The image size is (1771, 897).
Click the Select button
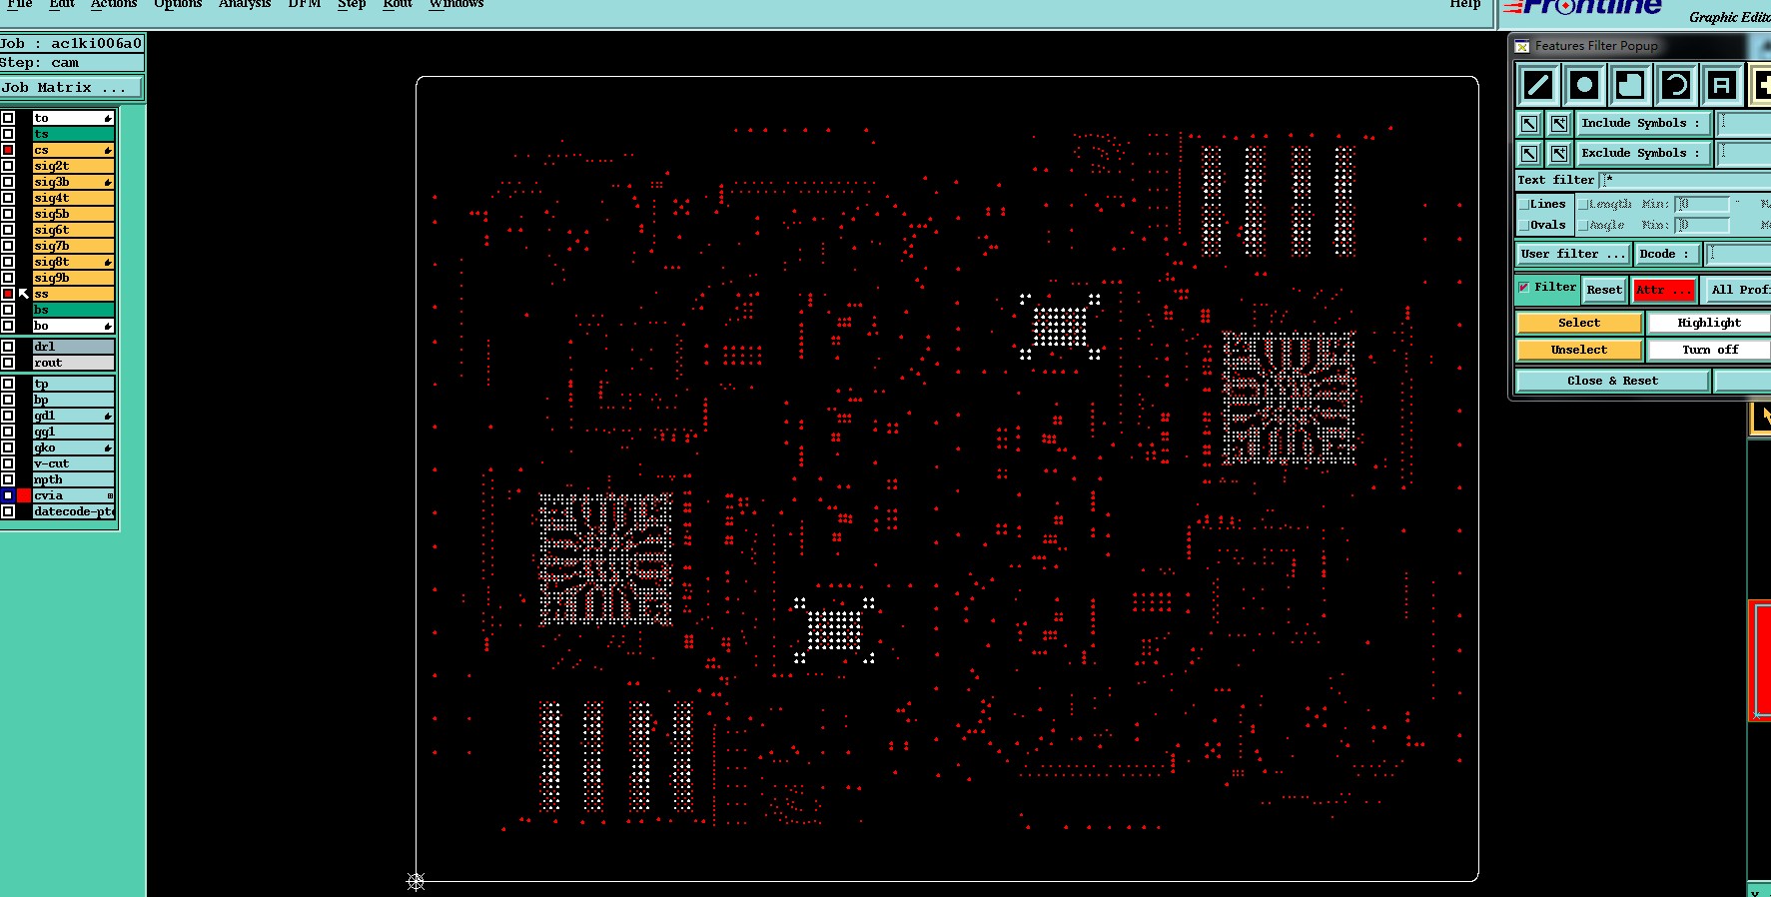1579,323
